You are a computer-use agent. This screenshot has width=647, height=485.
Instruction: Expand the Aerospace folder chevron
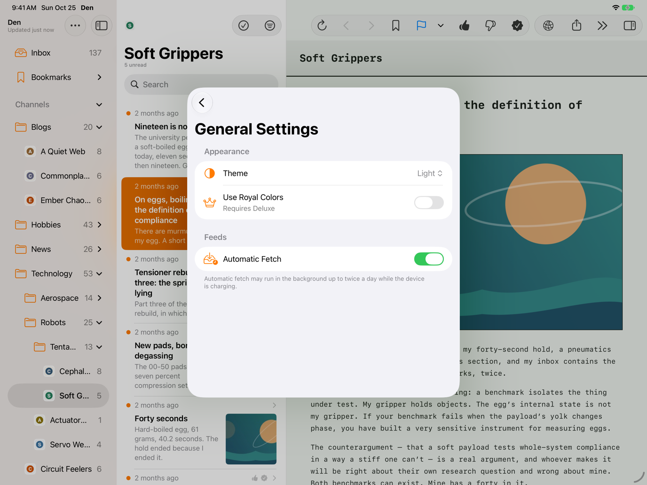[99, 298]
